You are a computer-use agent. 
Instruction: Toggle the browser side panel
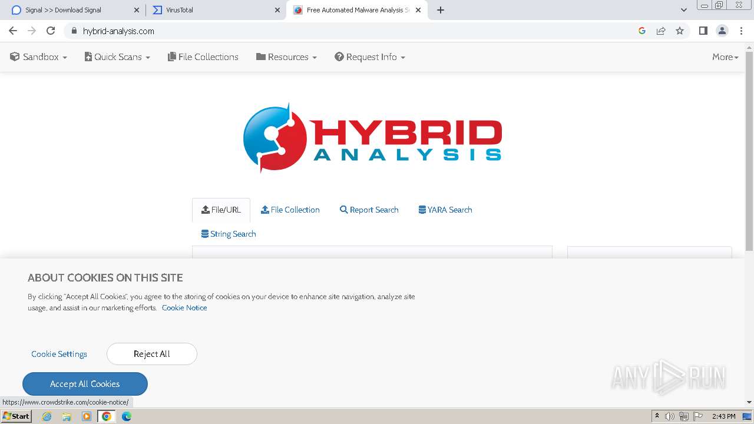point(703,31)
